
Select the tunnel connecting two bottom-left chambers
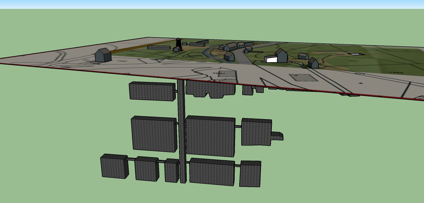(131, 159)
